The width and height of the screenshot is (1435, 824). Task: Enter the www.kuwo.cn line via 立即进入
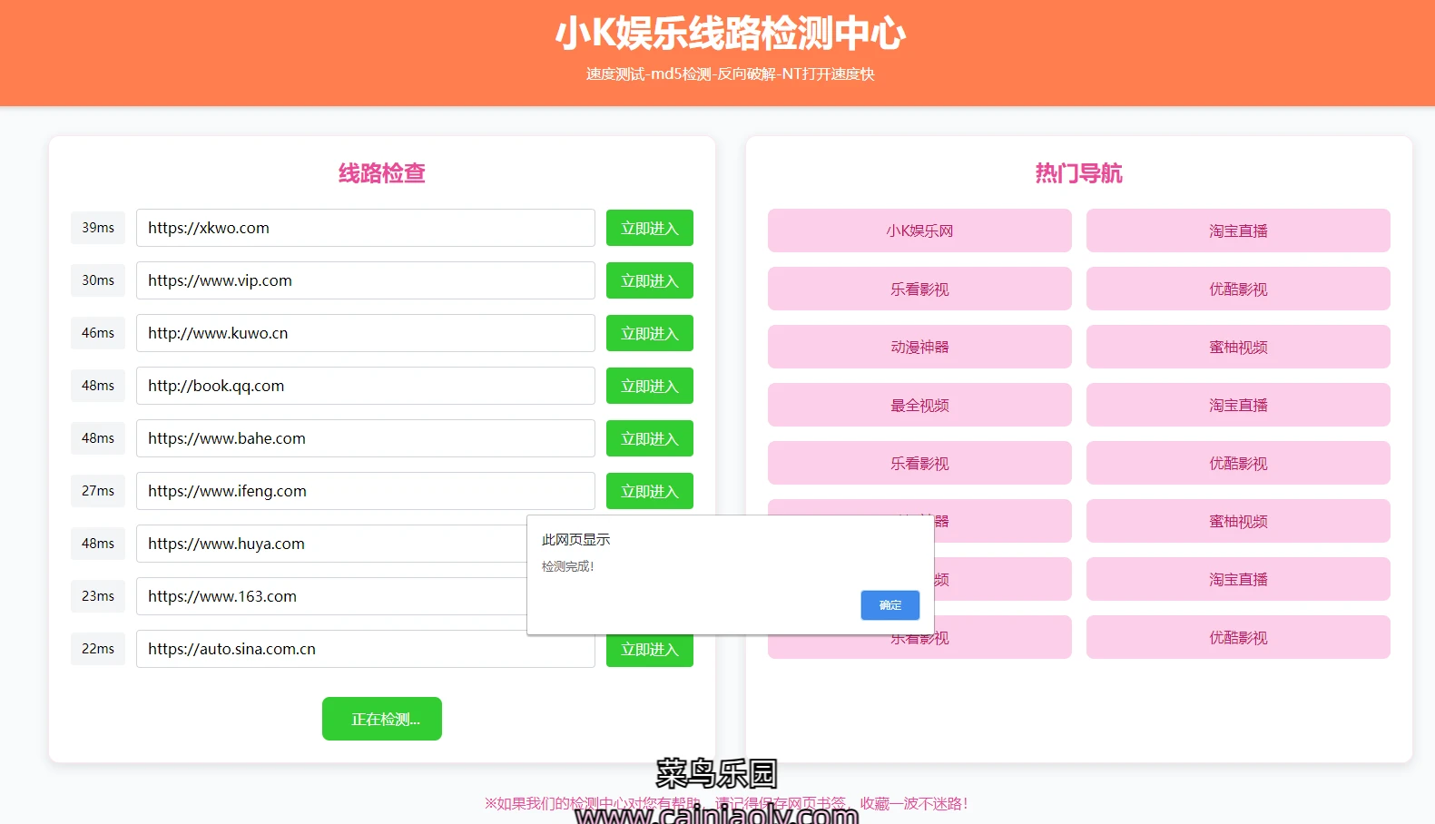(649, 333)
